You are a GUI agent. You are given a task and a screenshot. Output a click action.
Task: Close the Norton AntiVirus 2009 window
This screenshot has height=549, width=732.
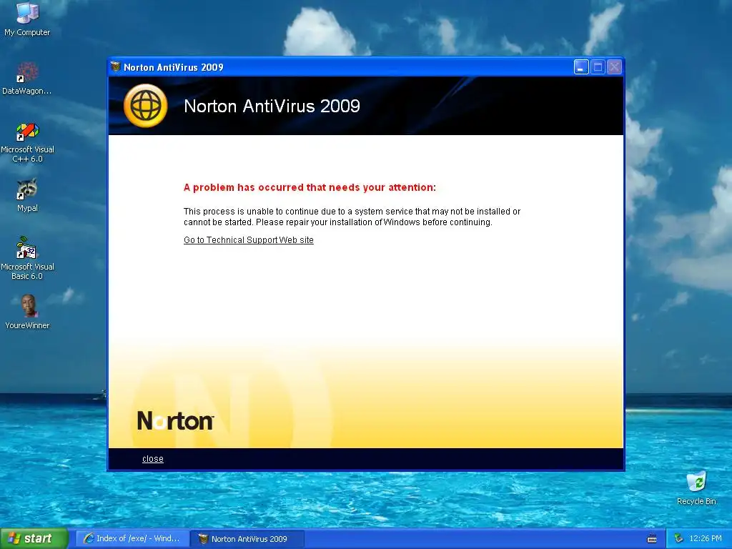(614, 67)
